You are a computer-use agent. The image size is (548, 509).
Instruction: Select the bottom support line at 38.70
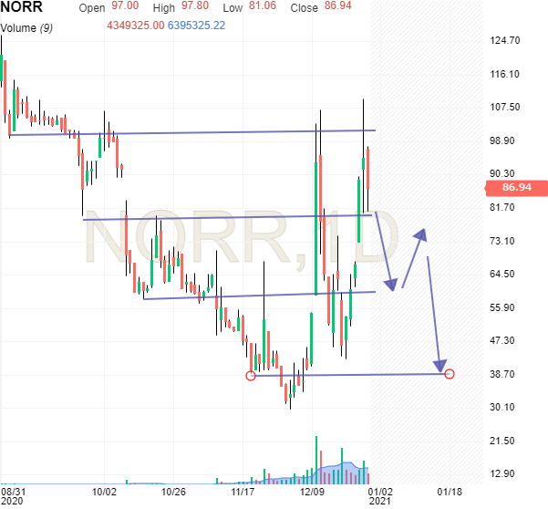tap(346, 374)
